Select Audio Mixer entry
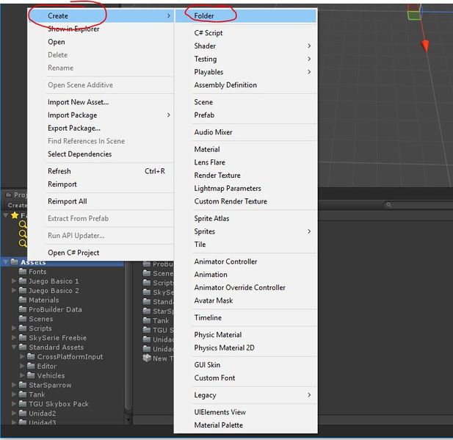453x440 pixels. tap(213, 132)
